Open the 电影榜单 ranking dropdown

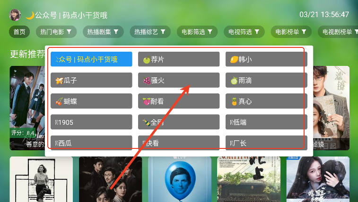291,32
